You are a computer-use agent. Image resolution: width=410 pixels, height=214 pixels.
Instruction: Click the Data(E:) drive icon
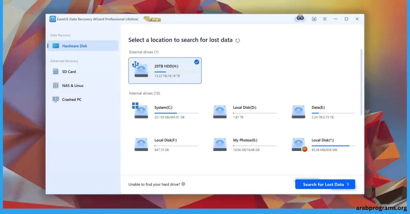[x=298, y=111]
